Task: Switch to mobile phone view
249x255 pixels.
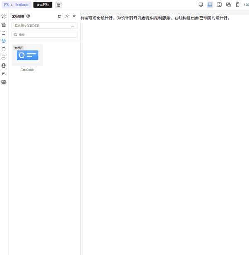Action: (x=238, y=5)
